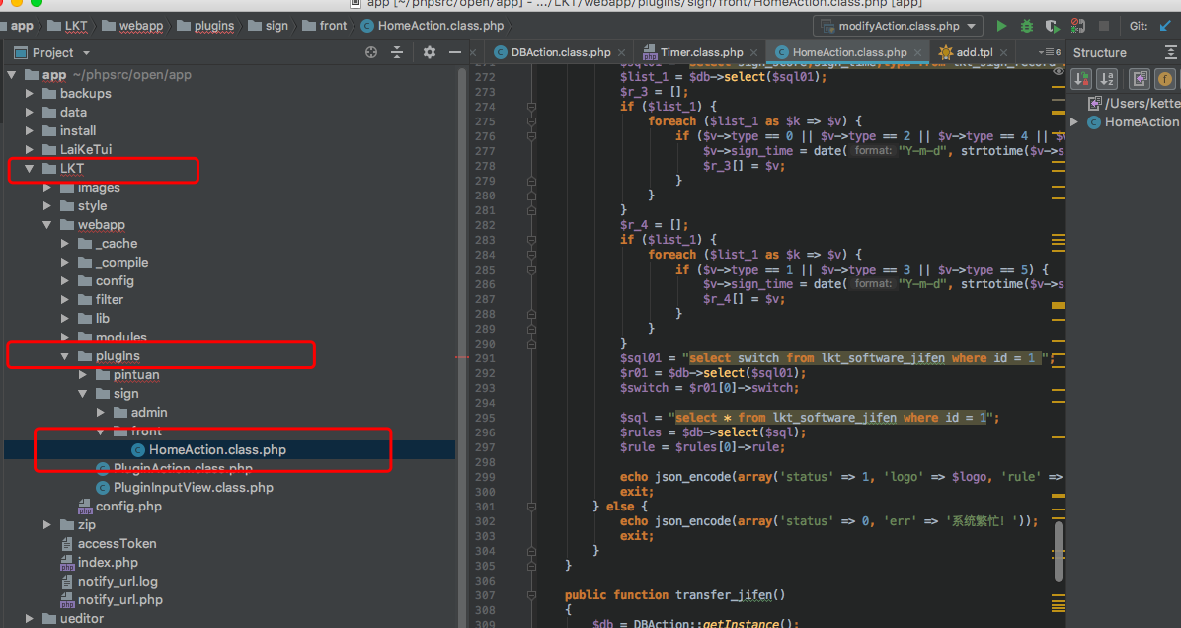Collapse the app root folder
Screen dimensions: 1181x628
(x=11, y=74)
